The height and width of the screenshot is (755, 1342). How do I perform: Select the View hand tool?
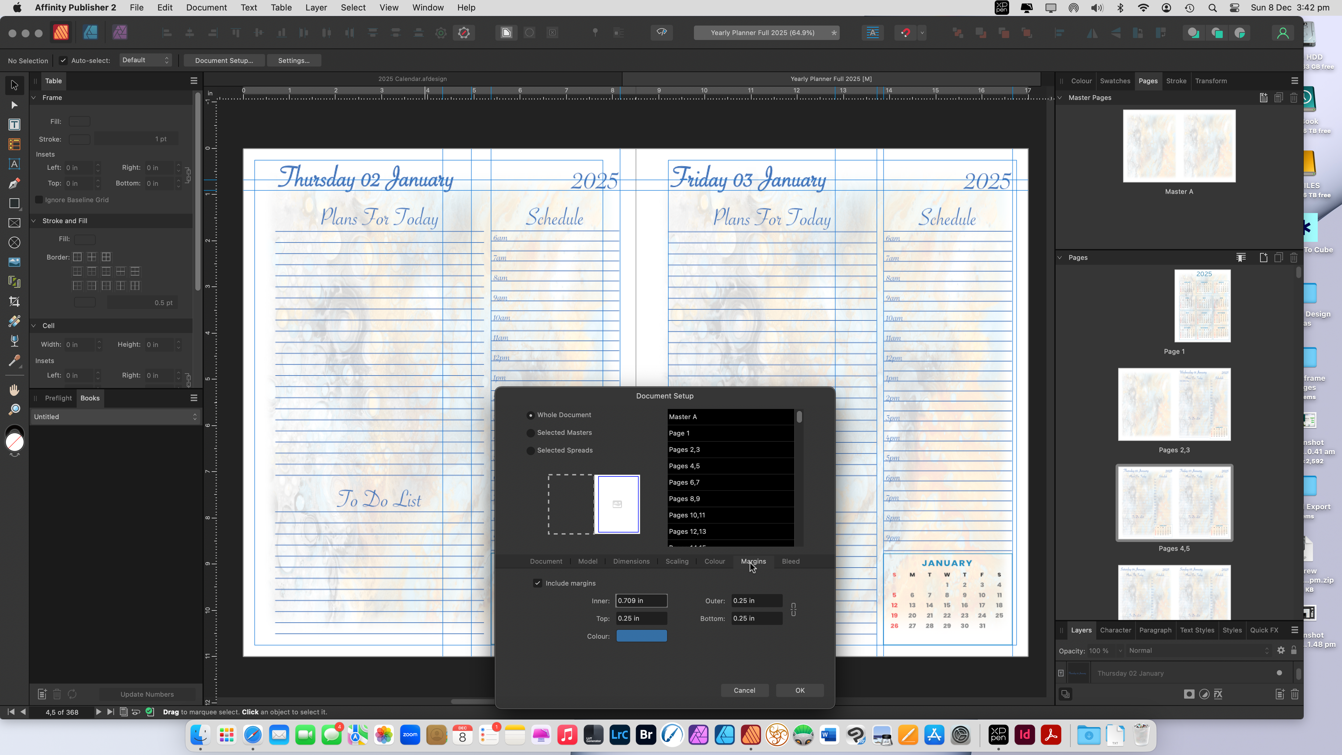(x=14, y=390)
